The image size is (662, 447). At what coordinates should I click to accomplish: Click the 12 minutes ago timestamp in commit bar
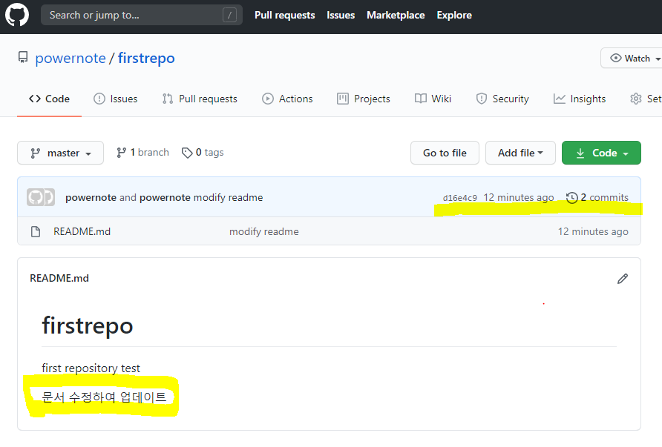click(x=519, y=197)
